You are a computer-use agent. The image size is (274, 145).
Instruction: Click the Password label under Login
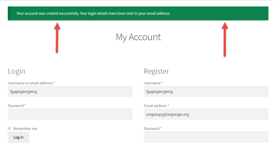pos(16,106)
